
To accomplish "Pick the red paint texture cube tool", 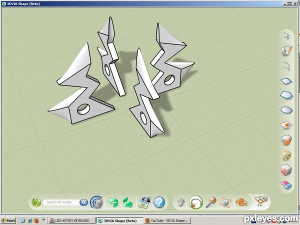I will tap(286, 170).
